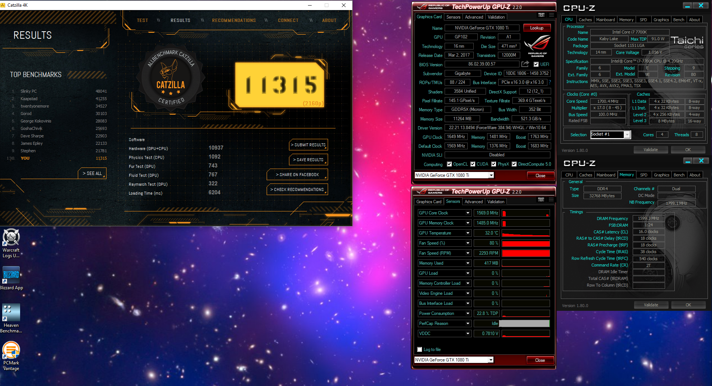Expand the PerfCap Reason sensor dropdown
Screen dimensions: 712x386
(x=468, y=323)
